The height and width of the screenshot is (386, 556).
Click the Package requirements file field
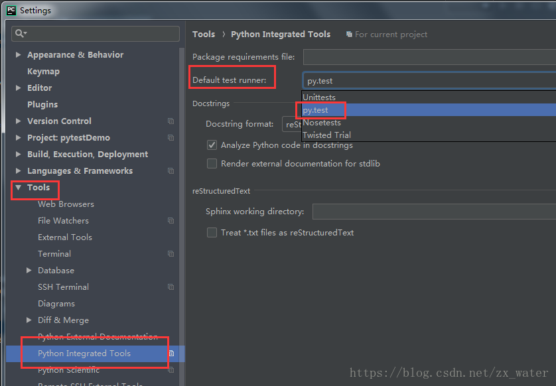coord(429,57)
